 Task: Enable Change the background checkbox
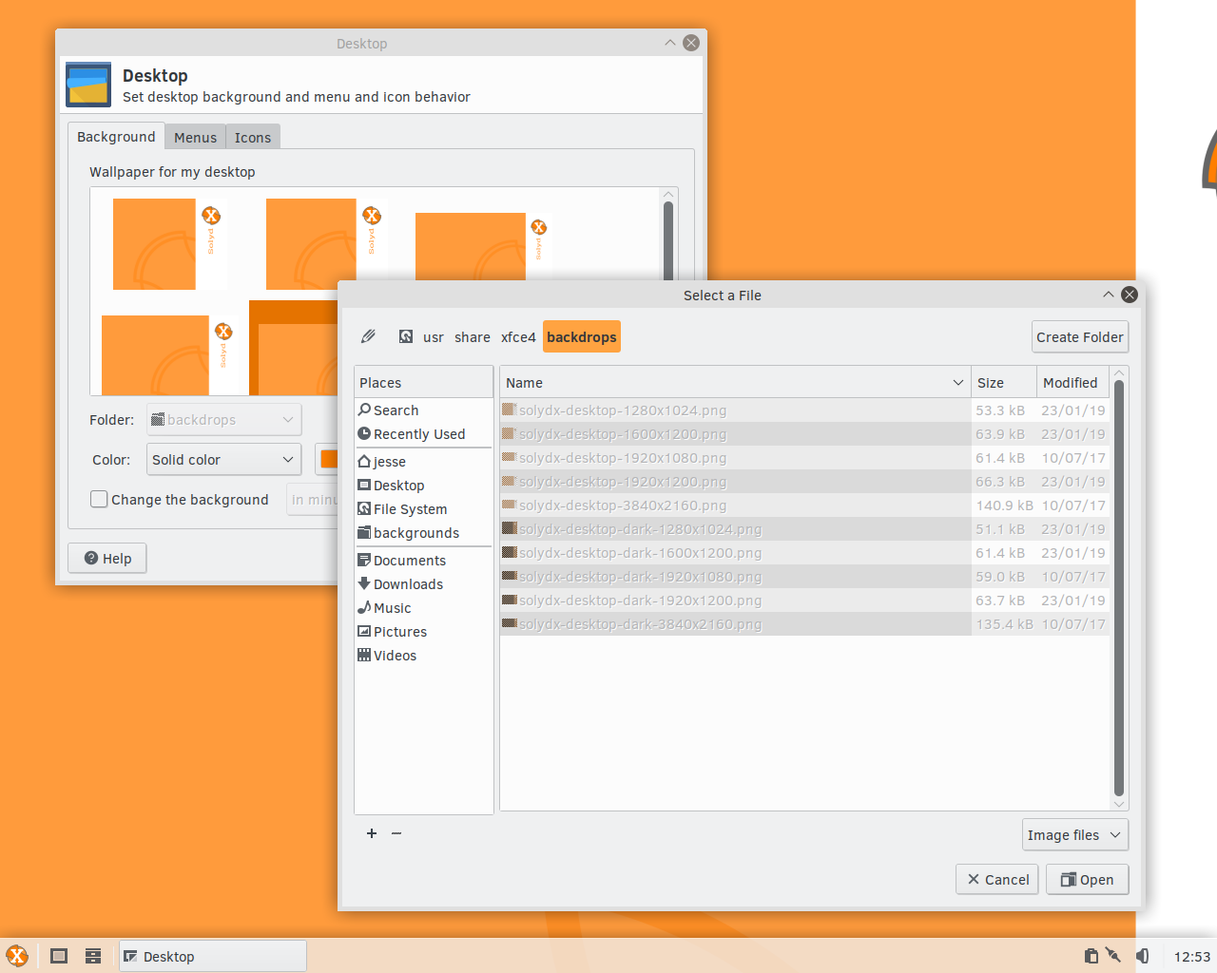[99, 499]
